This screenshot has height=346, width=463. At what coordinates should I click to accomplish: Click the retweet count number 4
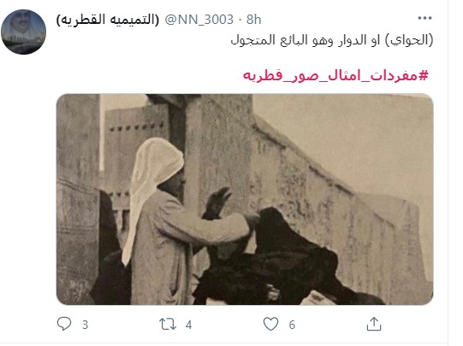coord(188,325)
